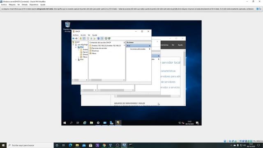The height and width of the screenshot is (148, 263).
Task: Click the Up one level folder icon in DHCP toolbar
Action: (x=81, y=38)
